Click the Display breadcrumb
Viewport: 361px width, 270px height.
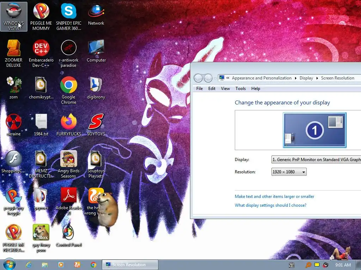coord(306,78)
